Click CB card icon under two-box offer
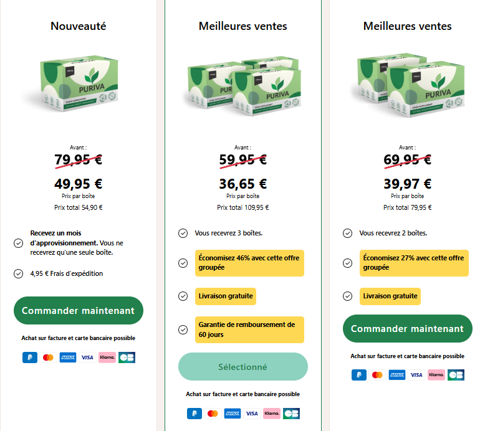The height and width of the screenshot is (431, 485). click(456, 375)
